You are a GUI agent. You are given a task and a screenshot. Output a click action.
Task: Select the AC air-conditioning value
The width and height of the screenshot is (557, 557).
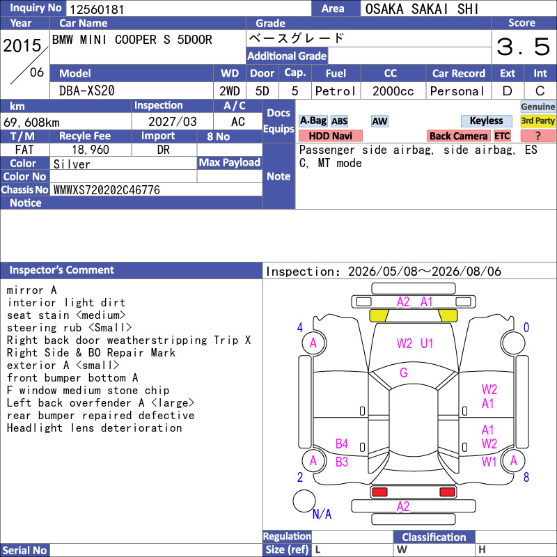(x=238, y=122)
